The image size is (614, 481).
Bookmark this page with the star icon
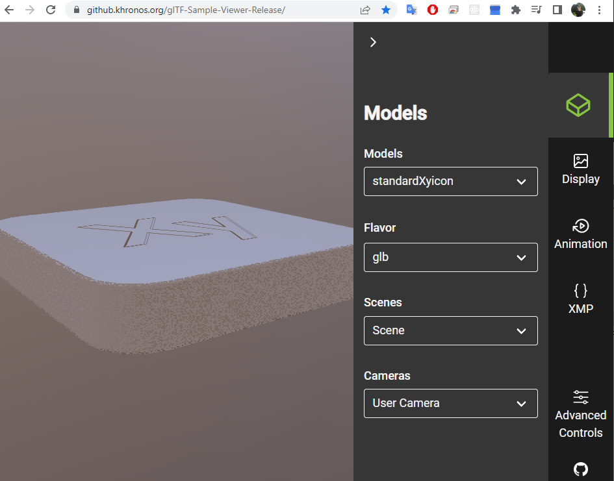click(x=387, y=10)
